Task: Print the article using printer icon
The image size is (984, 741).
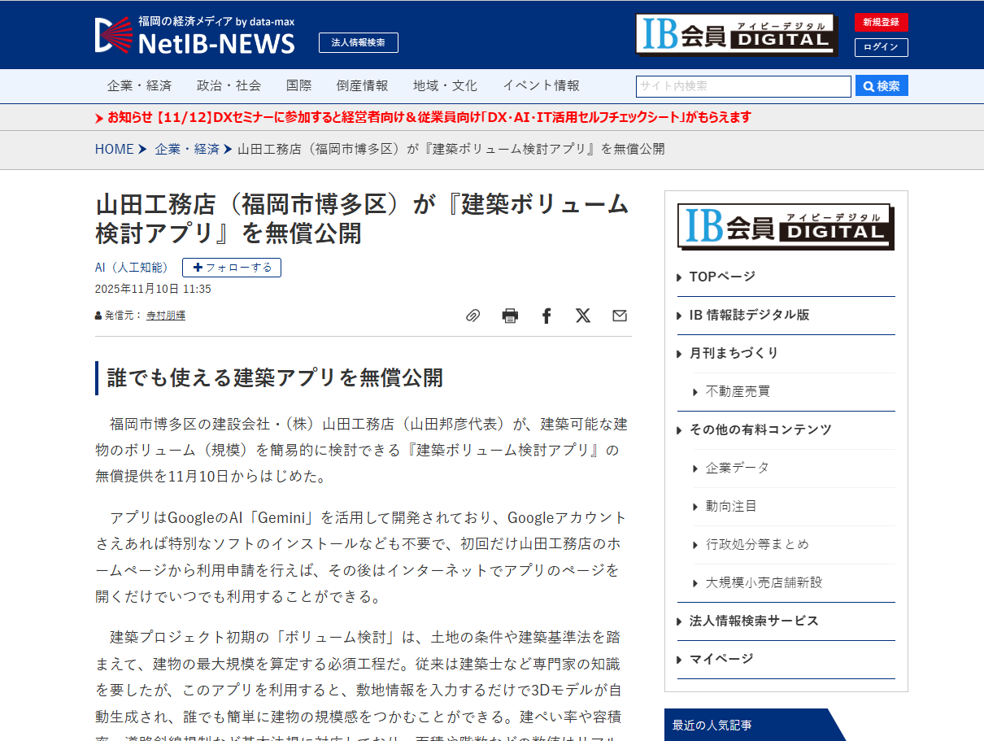Action: tap(510, 316)
